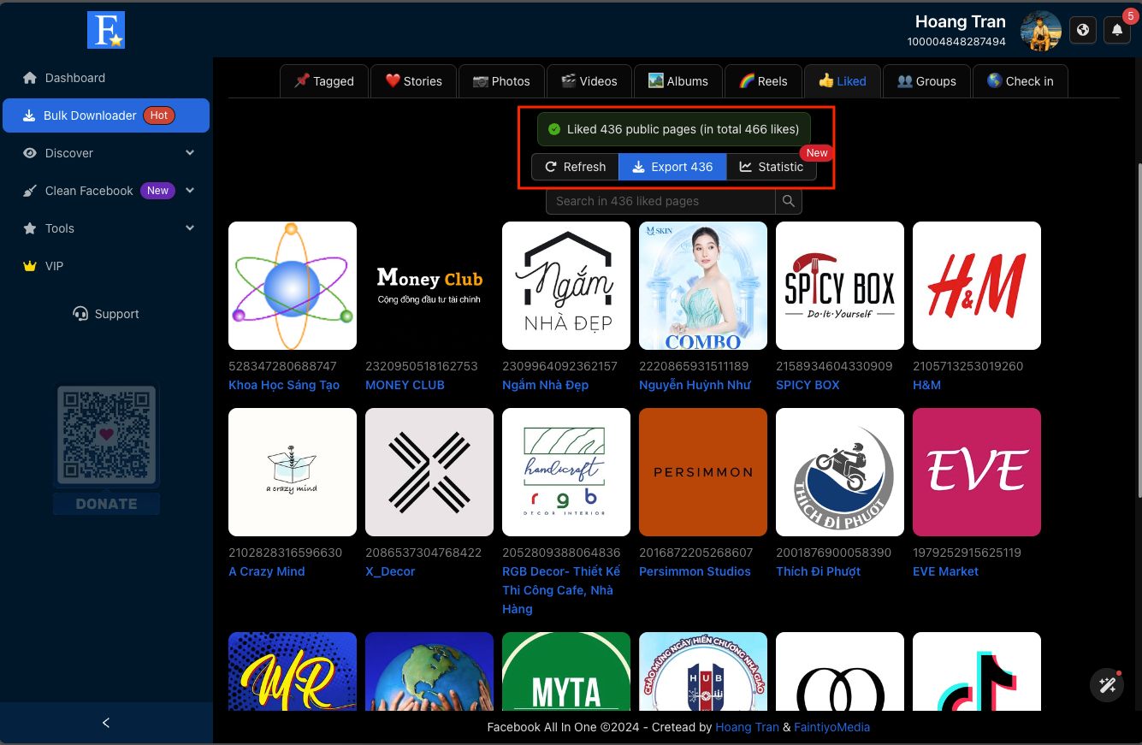Click the VIP crown icon
The height and width of the screenshot is (745, 1142).
(30, 266)
